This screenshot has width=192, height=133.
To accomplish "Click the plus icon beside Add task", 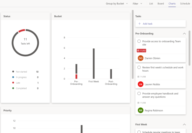I will [139, 24].
